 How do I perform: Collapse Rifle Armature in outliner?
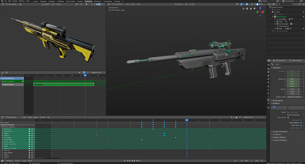click(x=273, y=17)
